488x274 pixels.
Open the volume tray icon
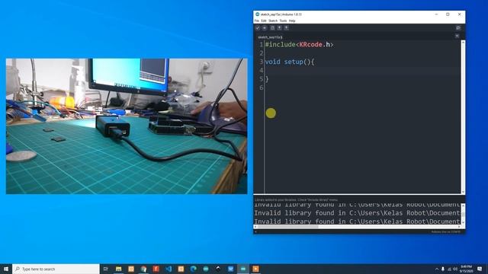[x=455, y=269]
